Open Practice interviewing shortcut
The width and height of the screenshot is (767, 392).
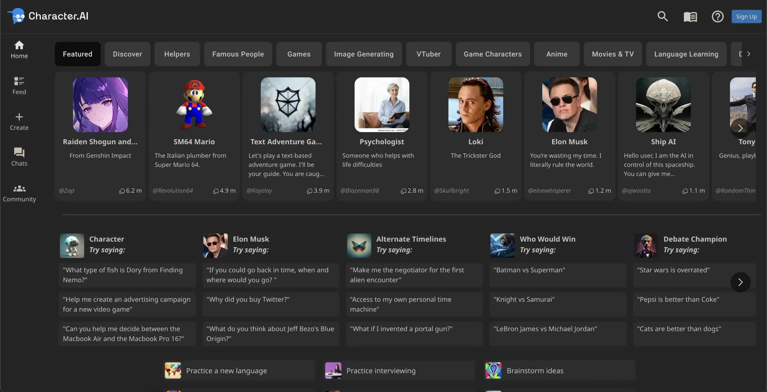point(400,370)
